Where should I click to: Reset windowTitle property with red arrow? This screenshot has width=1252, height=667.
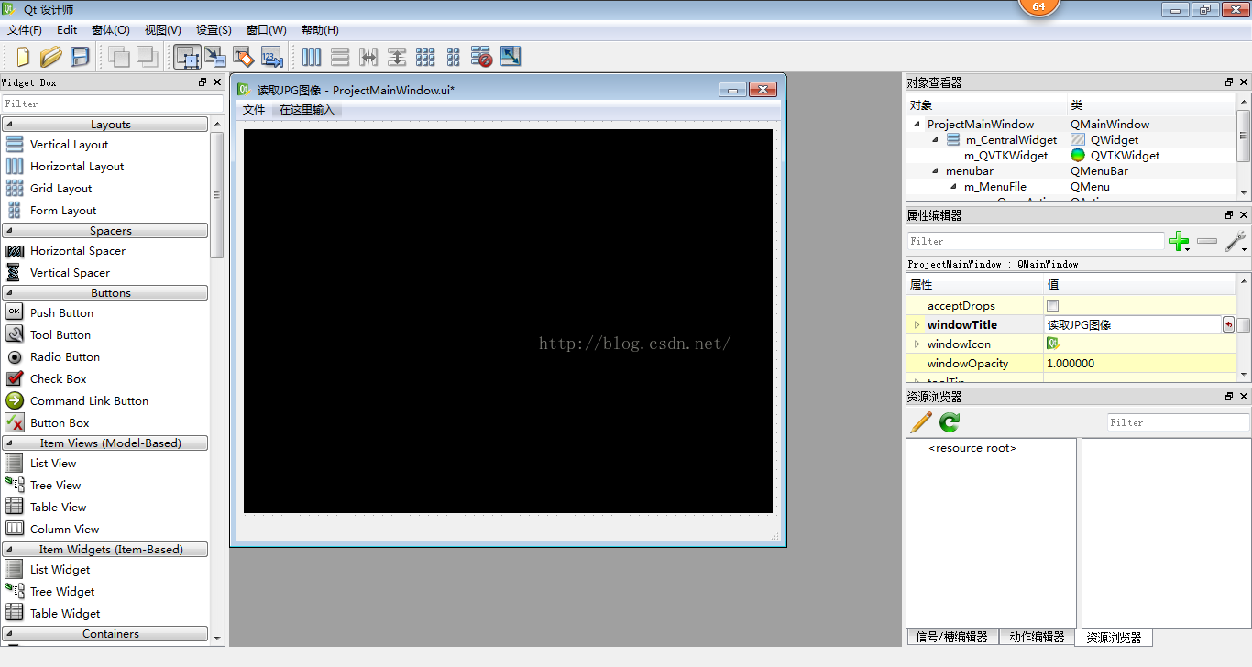(x=1228, y=324)
